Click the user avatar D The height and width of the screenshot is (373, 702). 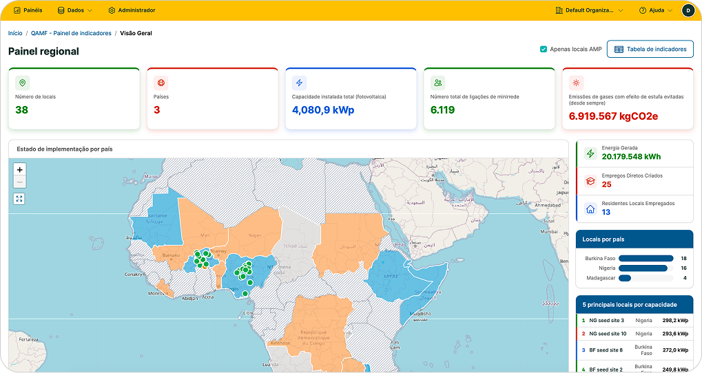tap(688, 10)
